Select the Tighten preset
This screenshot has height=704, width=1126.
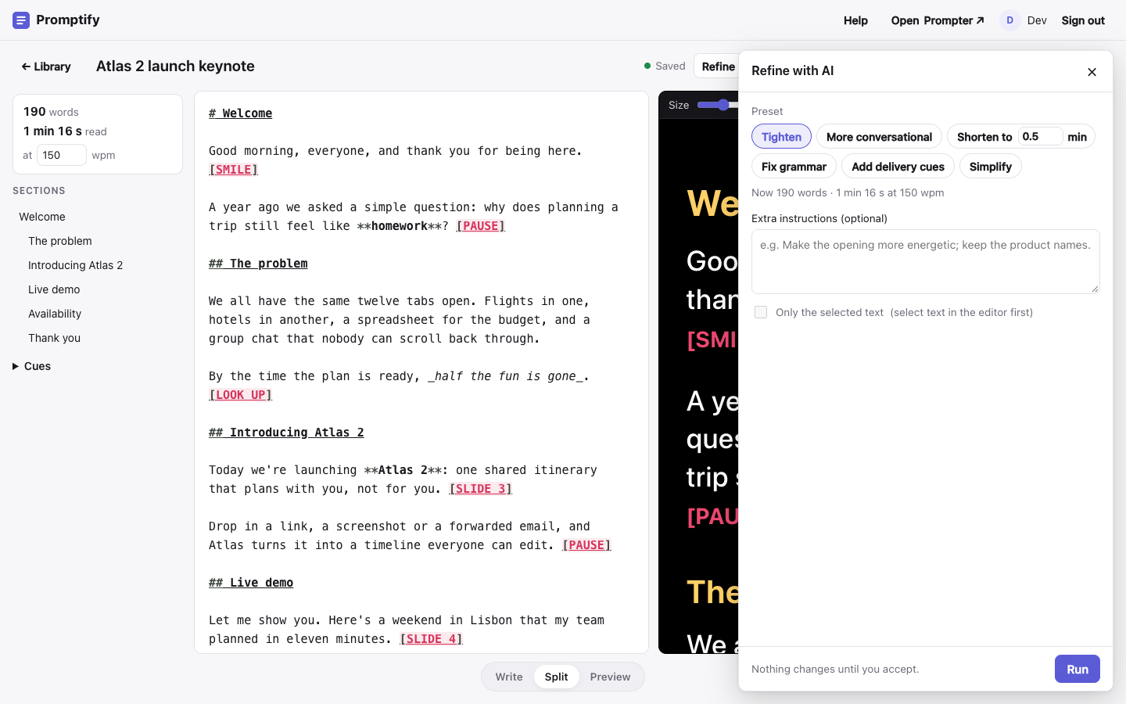click(x=781, y=137)
